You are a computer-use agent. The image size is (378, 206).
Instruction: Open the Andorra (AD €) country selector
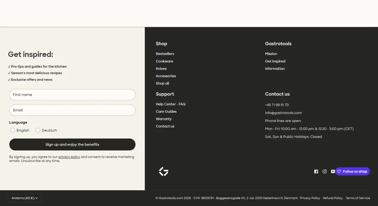tap(25, 198)
